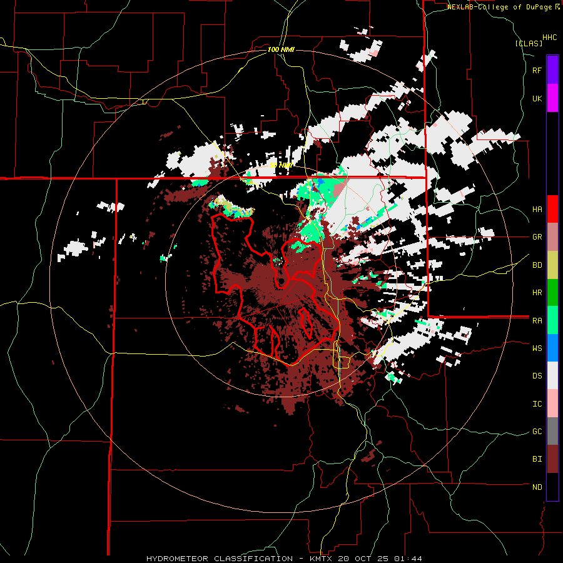Select the blue WS legend swatch
Image resolution: width=563 pixels, height=563 pixels.
click(x=552, y=348)
